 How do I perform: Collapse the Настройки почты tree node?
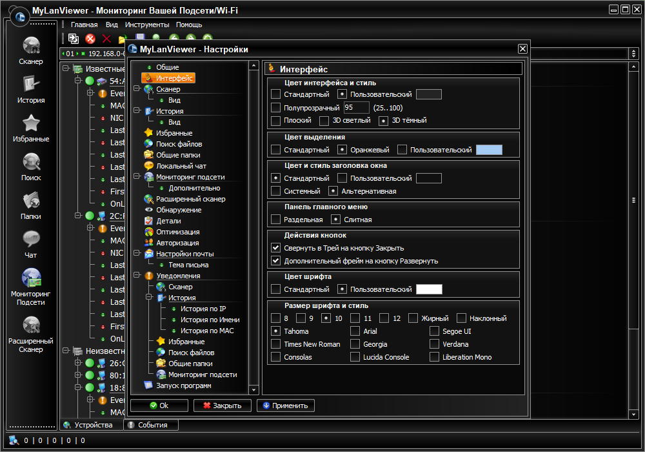(137, 254)
